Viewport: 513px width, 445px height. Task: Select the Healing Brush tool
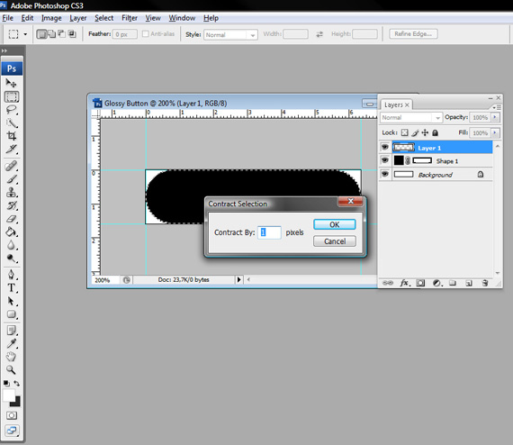[x=12, y=166]
